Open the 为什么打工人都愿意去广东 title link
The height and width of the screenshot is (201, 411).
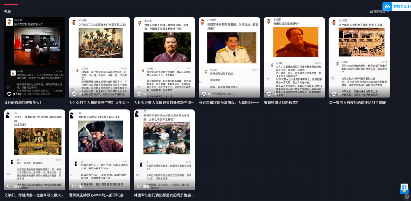(x=99, y=102)
